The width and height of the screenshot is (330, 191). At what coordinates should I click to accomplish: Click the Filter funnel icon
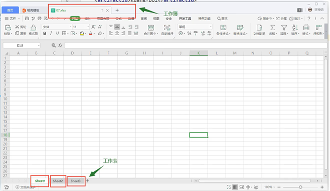pos(284,28)
